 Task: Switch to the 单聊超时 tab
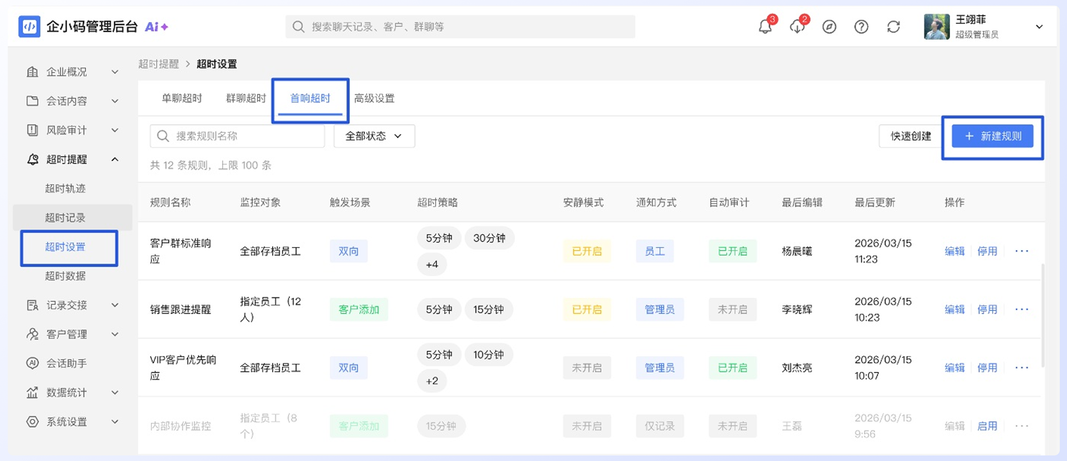click(182, 99)
